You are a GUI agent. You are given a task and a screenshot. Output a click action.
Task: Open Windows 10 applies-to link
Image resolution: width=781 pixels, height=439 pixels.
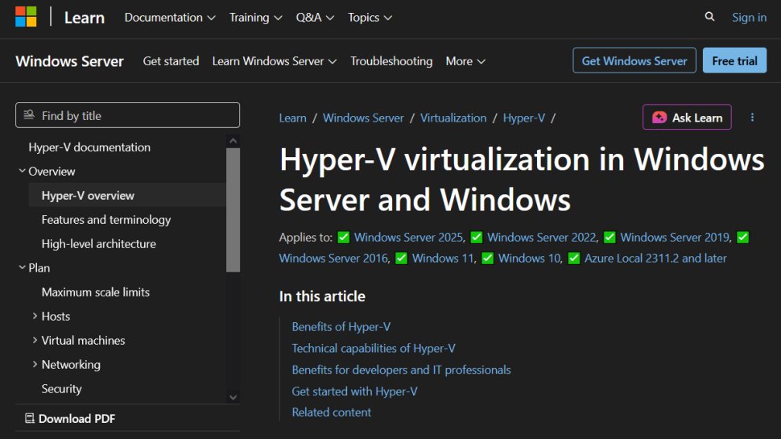pyautogui.click(x=530, y=258)
